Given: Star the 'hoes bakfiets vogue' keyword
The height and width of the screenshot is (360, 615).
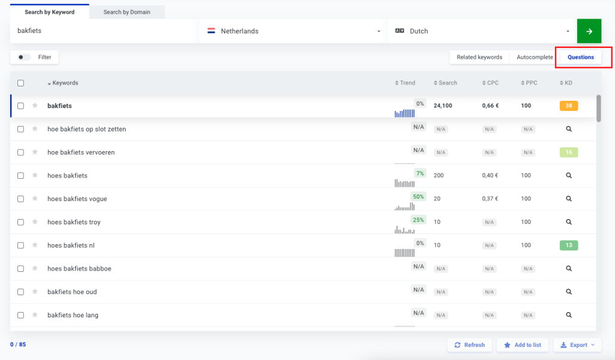Looking at the screenshot, I should pos(35,199).
